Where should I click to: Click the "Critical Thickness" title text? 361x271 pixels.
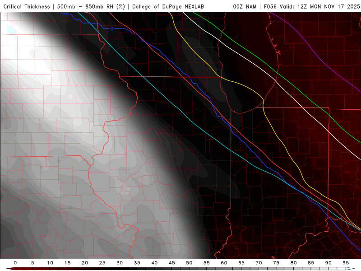coord(27,6)
